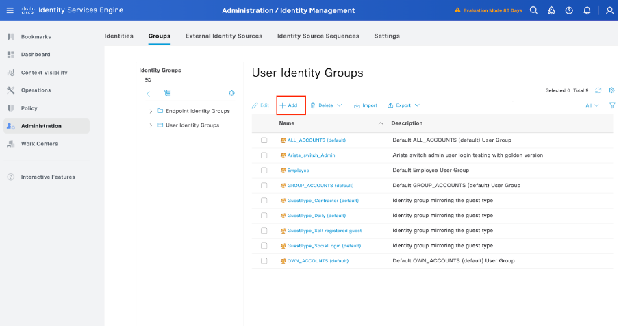Click the Dashboard sidebar icon
Viewport: 619px width, 326px height.
11,55
